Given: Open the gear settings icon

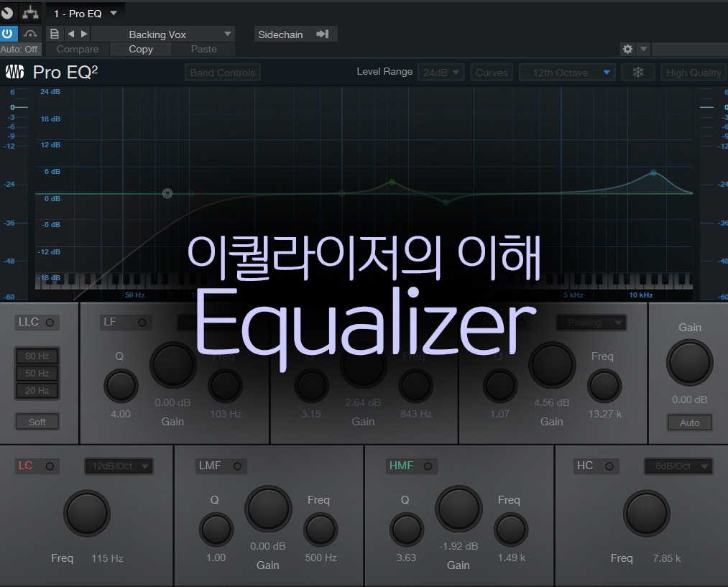Looking at the screenshot, I should (627, 49).
